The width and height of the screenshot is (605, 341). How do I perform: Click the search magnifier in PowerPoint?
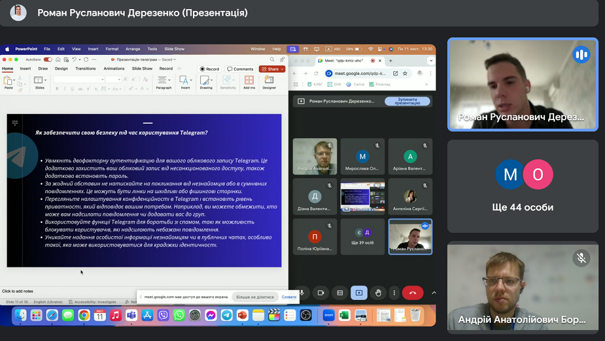click(x=272, y=60)
